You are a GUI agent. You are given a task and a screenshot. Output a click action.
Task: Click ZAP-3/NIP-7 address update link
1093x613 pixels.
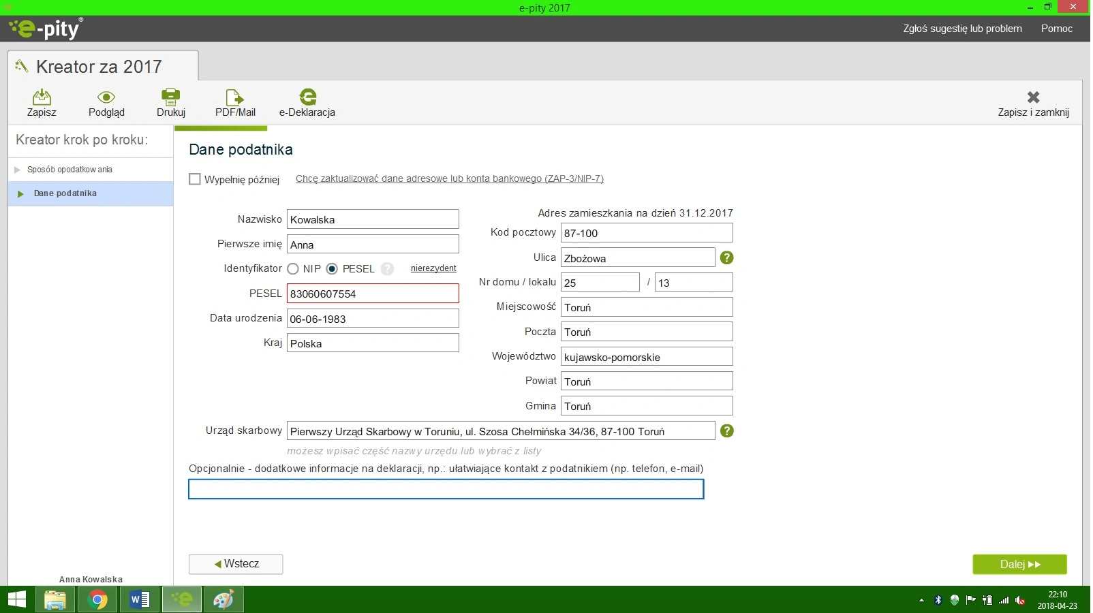[450, 178]
